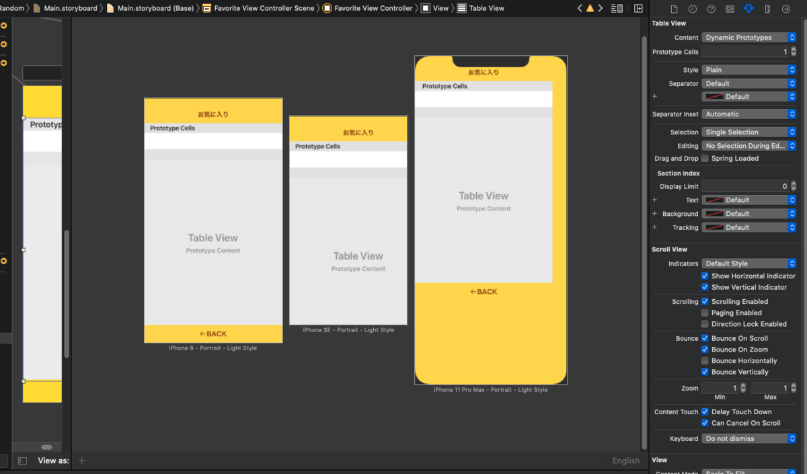807x474 pixels.
Task: Disable Show Horizontal Indicator
Action: click(705, 276)
